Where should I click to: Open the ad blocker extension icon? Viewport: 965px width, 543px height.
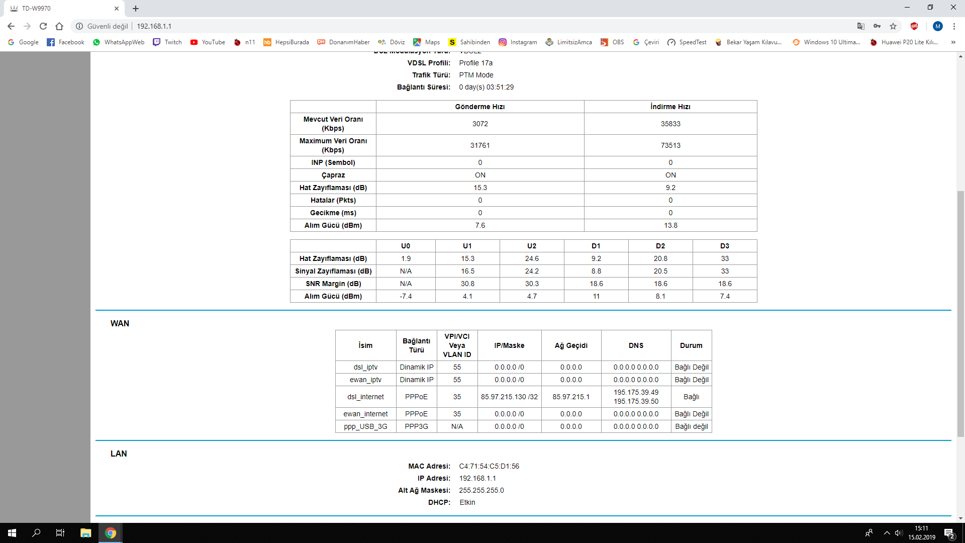914,26
